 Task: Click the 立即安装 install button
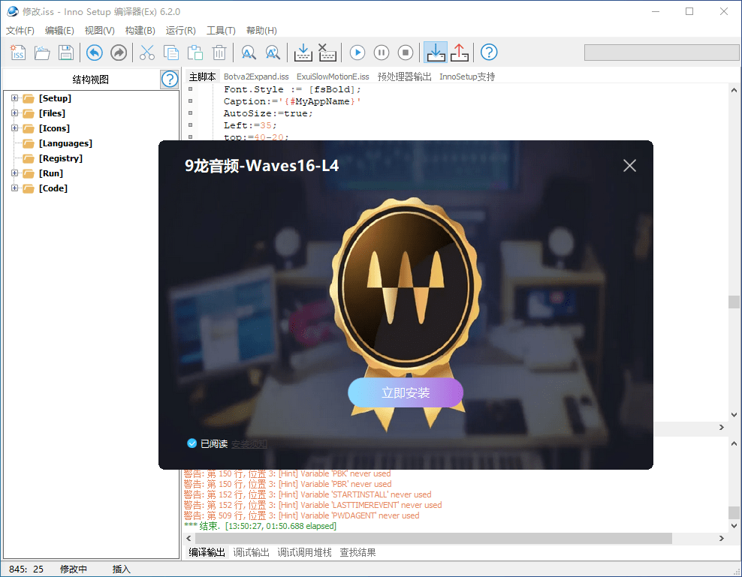point(406,392)
